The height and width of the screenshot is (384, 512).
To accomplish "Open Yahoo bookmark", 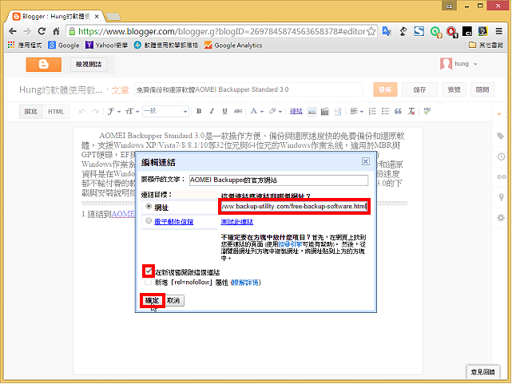I will click(x=106, y=45).
